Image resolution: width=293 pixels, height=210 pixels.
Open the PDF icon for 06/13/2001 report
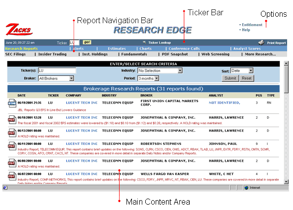[x=12, y=133]
